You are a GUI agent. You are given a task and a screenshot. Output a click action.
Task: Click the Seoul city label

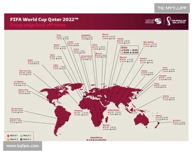tap(165, 68)
